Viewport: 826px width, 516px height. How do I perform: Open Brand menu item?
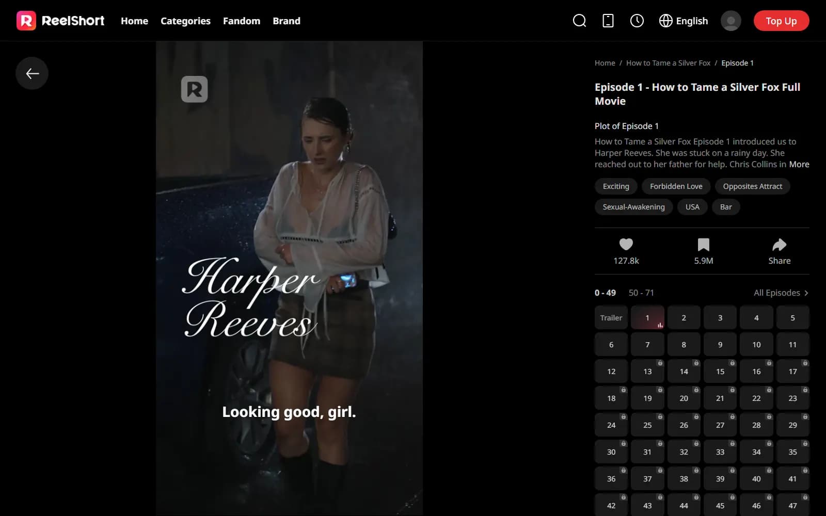click(x=287, y=21)
